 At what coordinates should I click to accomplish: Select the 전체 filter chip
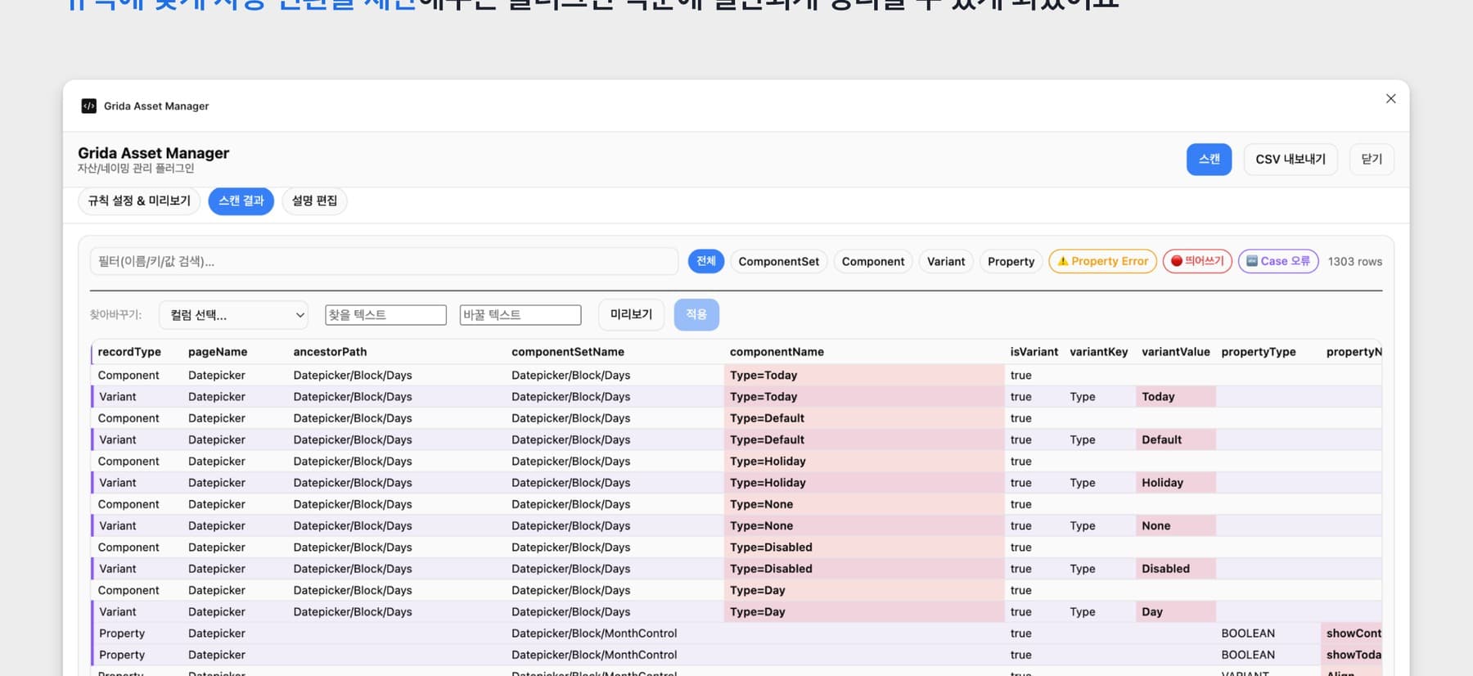click(x=705, y=261)
